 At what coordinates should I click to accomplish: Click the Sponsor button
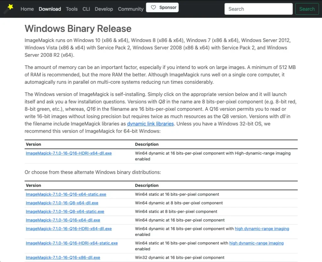(x=162, y=8)
